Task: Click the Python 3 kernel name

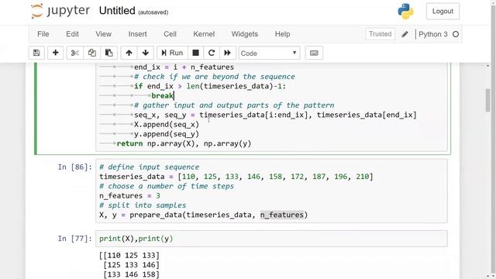Action: coord(433,34)
